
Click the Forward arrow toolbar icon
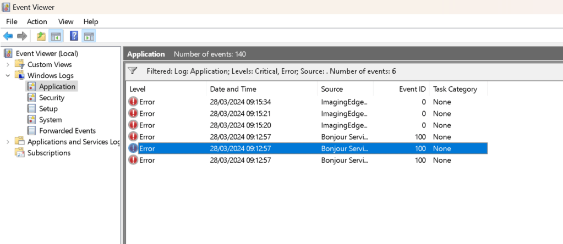22,36
